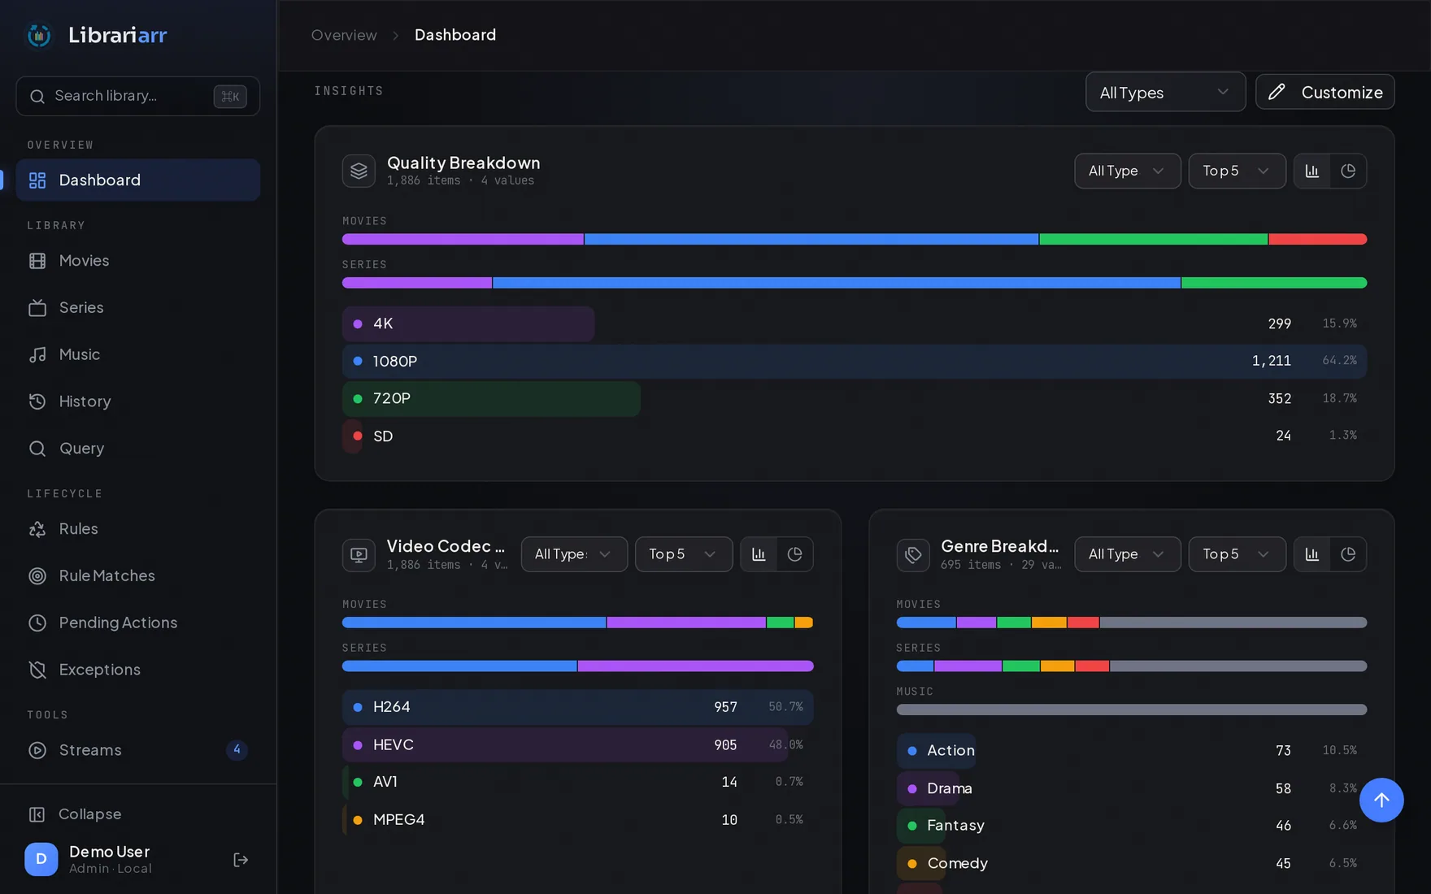Image resolution: width=1431 pixels, height=894 pixels.
Task: Click the Quality Breakdown layers icon
Action: tap(359, 171)
